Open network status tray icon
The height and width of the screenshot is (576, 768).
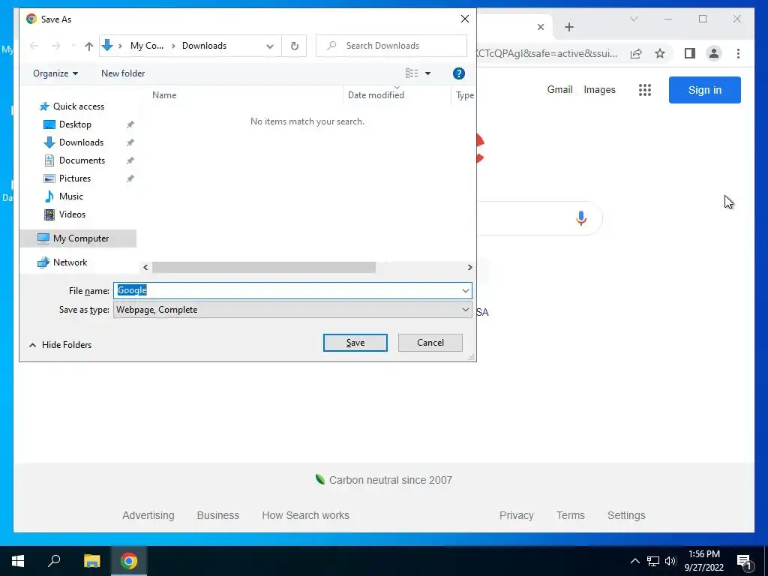[652, 561]
